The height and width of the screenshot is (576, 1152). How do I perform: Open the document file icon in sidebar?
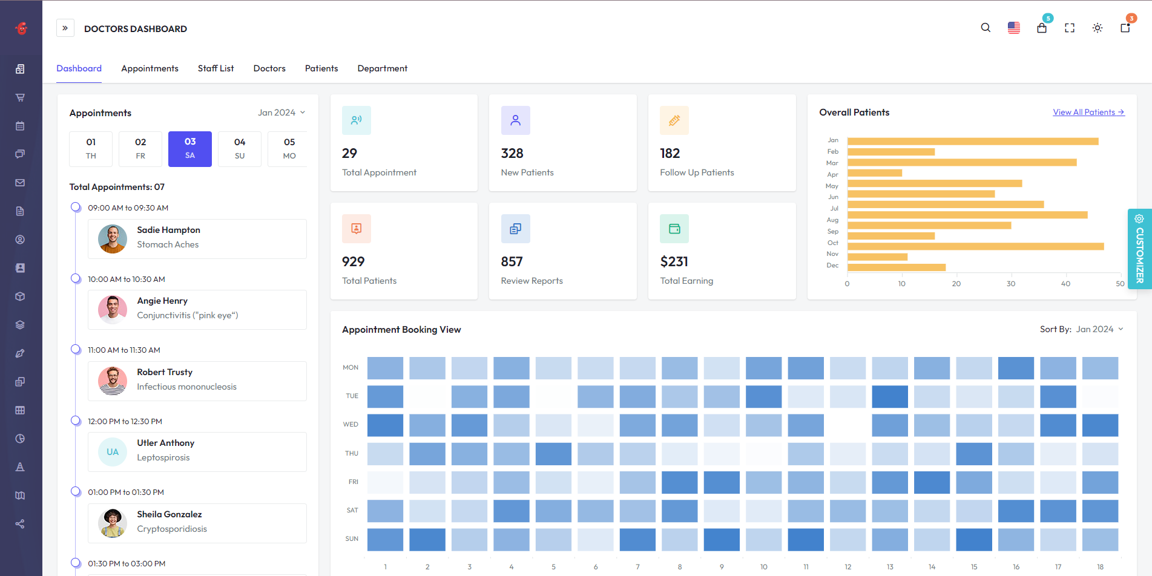pos(20,211)
